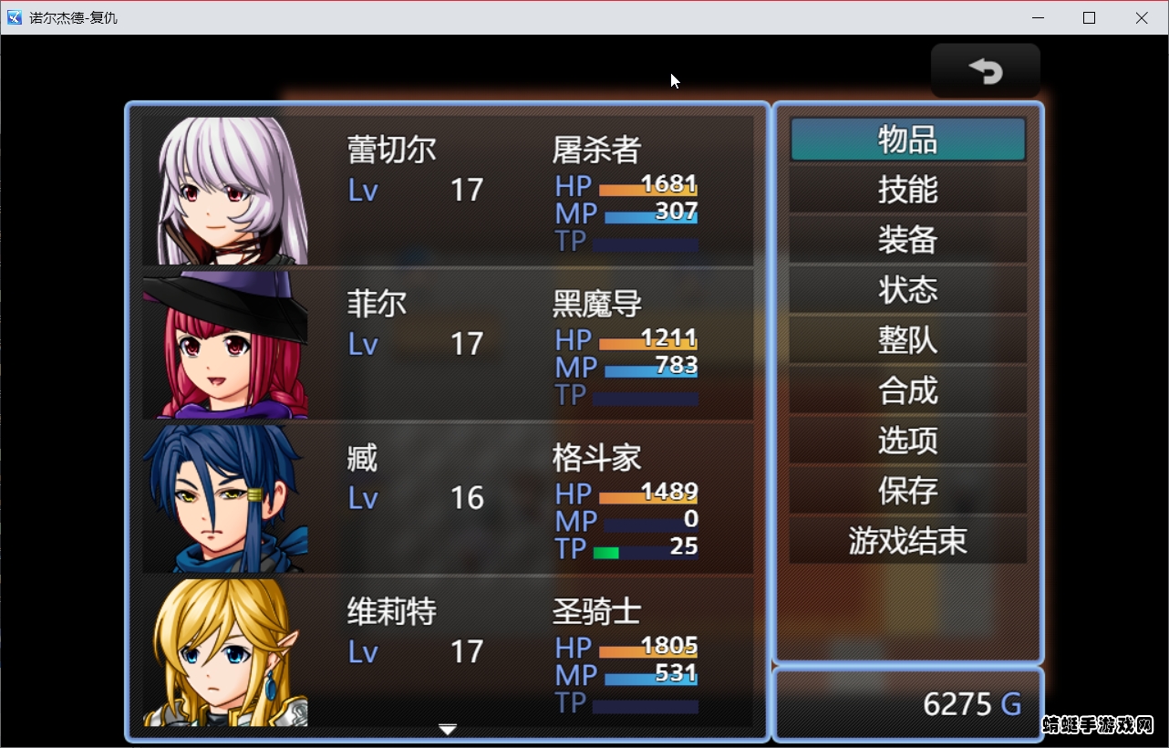The width and height of the screenshot is (1169, 748).
Task: Choose 保存 to save game
Action: [907, 491]
